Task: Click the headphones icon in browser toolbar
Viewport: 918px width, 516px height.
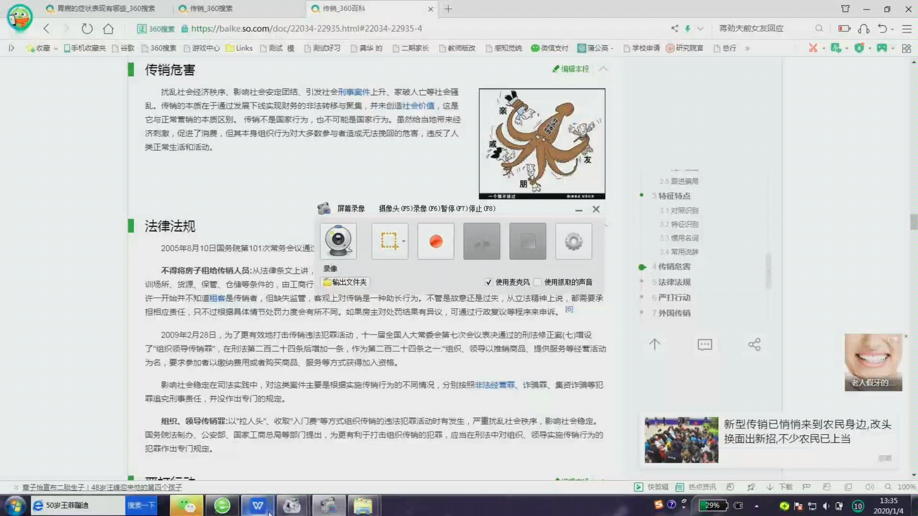Action: (864, 29)
